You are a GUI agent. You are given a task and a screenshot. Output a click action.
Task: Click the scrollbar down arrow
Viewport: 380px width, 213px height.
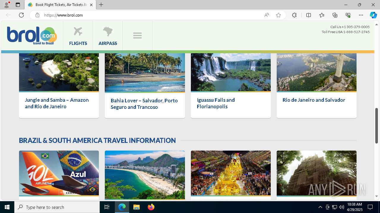coord(377,196)
